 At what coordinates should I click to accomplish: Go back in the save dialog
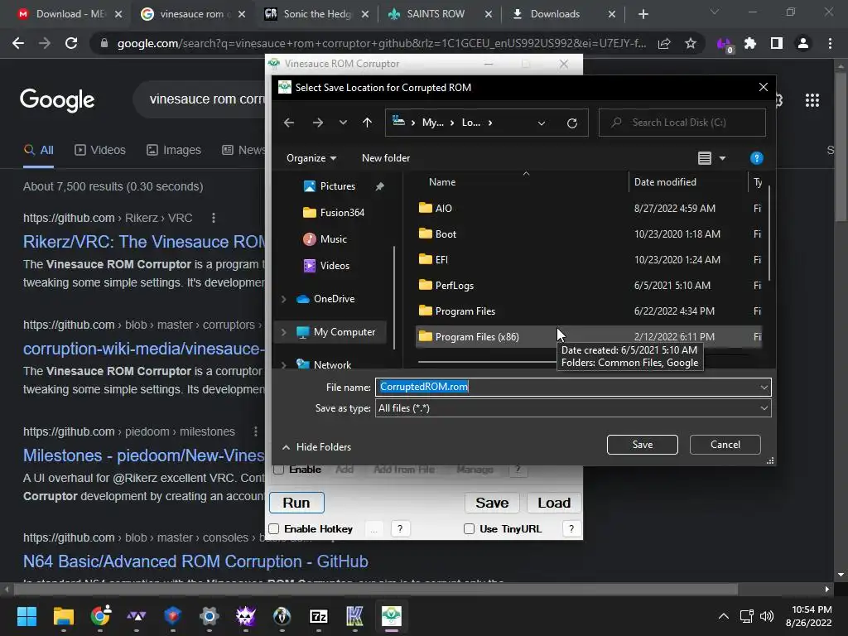point(289,123)
